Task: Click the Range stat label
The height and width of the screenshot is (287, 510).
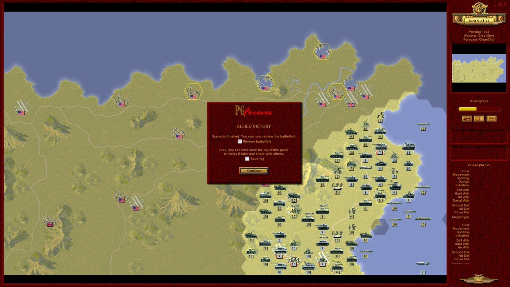Action: pos(464,182)
